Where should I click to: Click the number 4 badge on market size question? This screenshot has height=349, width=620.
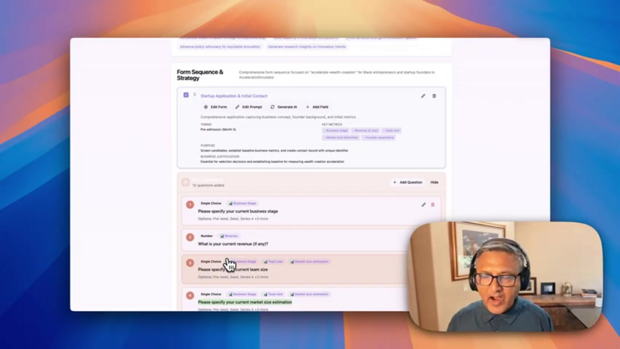click(190, 296)
